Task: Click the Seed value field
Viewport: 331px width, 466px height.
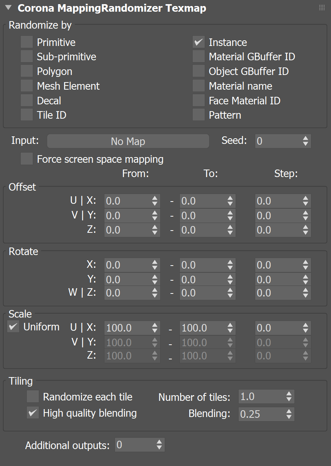Action: pos(278,141)
